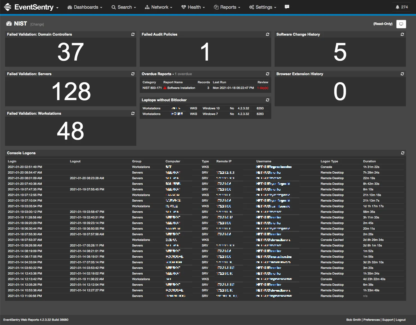416x325 pixels.
Task: Refresh the Browser Extension History tile
Action: click(402, 74)
